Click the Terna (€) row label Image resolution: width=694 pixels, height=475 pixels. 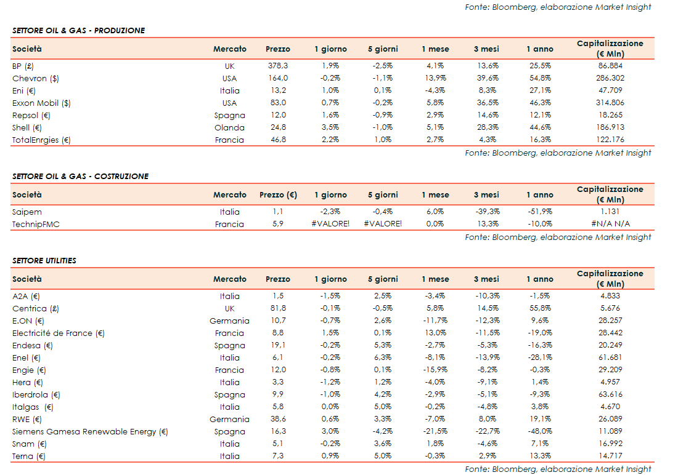click(x=29, y=456)
